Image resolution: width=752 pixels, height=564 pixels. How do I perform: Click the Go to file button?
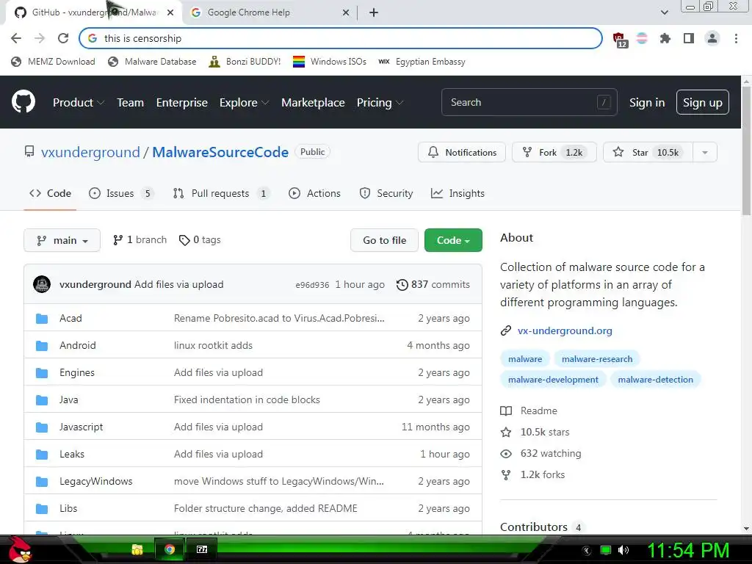[384, 240]
